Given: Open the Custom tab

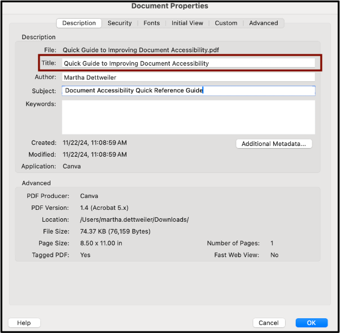Looking at the screenshot, I should click(226, 23).
